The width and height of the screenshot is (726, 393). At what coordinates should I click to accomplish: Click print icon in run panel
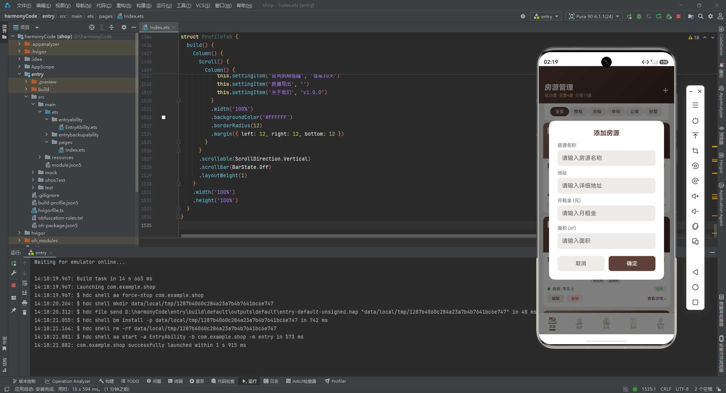(x=25, y=303)
